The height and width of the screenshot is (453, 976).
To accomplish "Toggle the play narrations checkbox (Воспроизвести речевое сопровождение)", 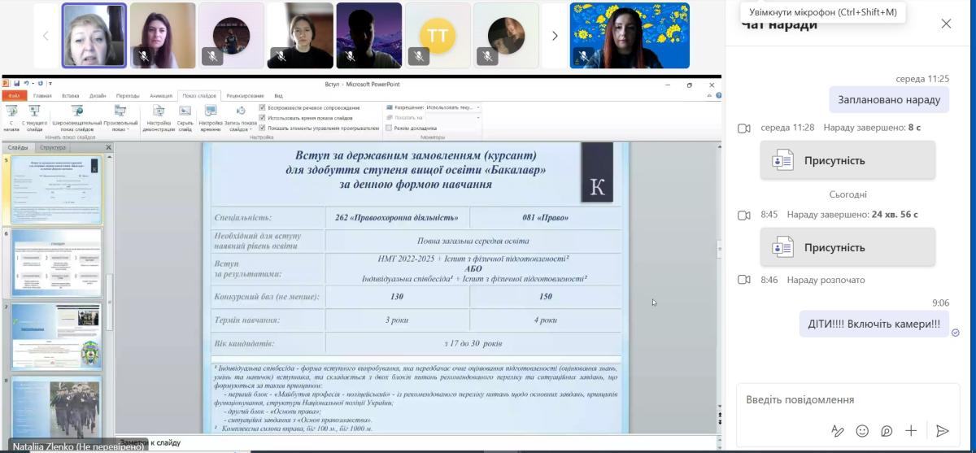I will pos(262,107).
